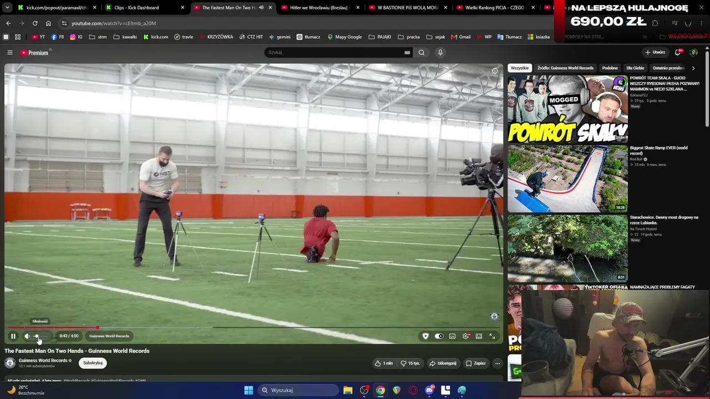Enter fullscreen video mode
The width and height of the screenshot is (710, 399).
point(492,336)
